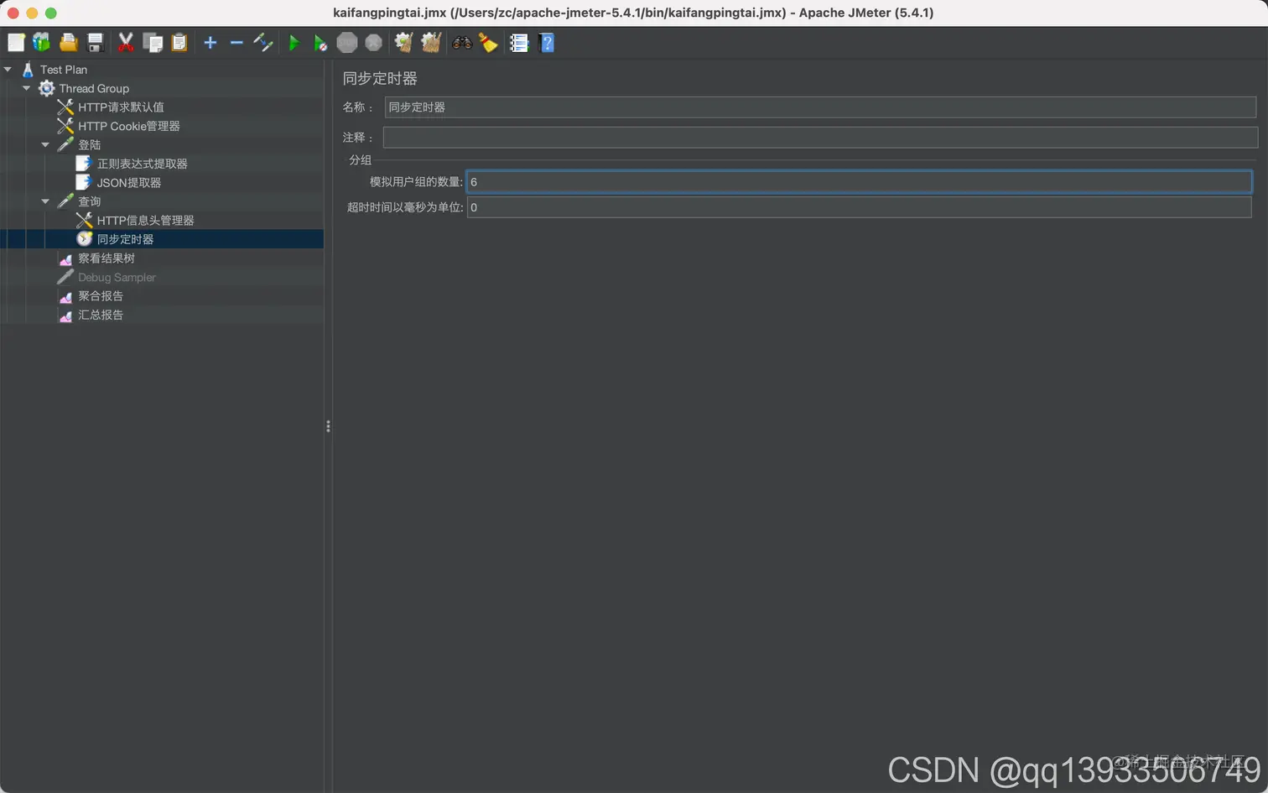The width and height of the screenshot is (1268, 793).
Task: Open the Function Helper dialog icon
Action: point(519,43)
